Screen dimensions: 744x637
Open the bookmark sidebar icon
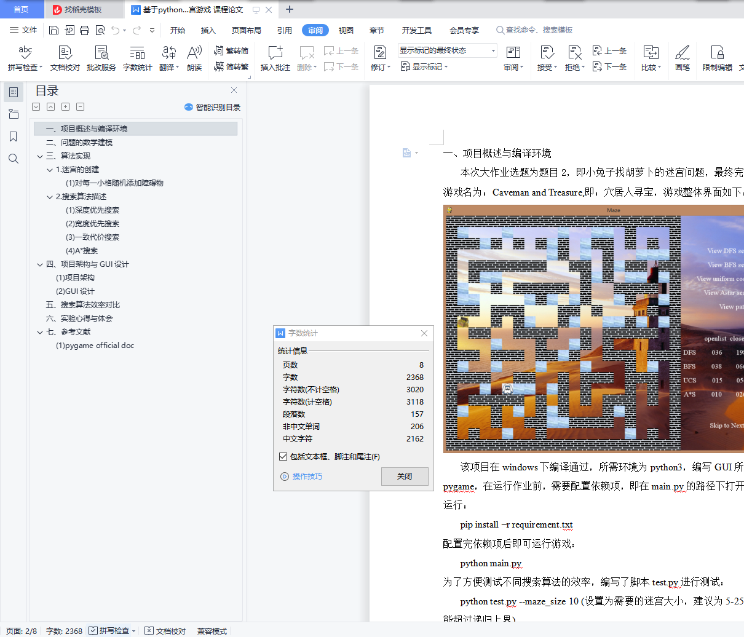14,136
